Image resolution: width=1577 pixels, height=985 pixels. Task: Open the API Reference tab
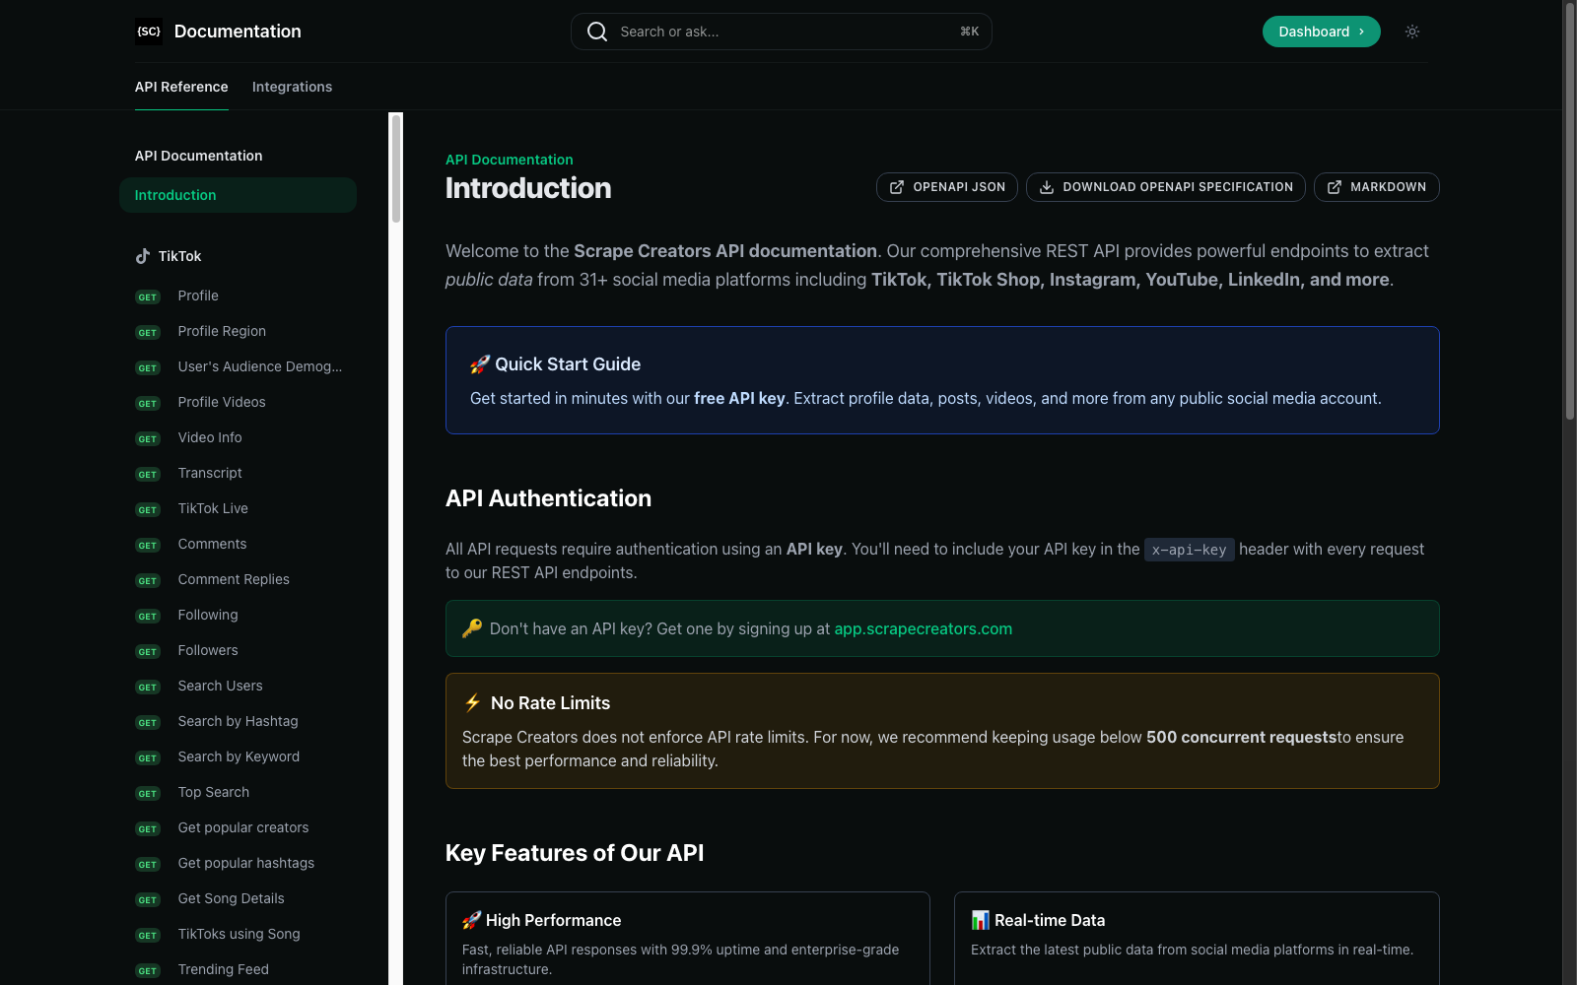(181, 87)
